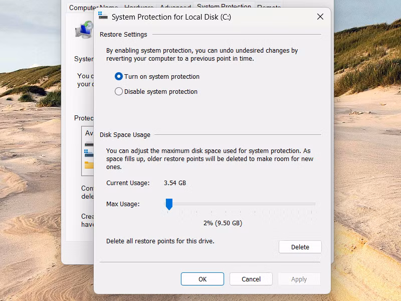Click the dialog title "System Protection for Local Disk (C:)"
This screenshot has width=401, height=301.
171,17
